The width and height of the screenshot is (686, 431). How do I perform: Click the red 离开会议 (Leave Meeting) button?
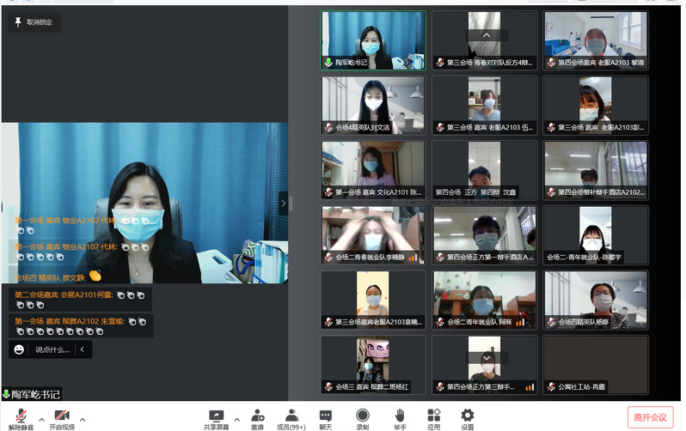(650, 417)
